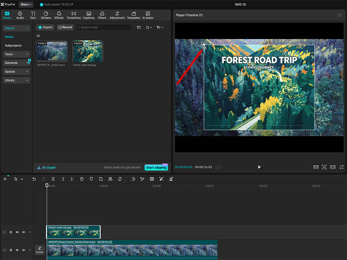Image resolution: width=347 pixels, height=260 pixels.
Task: Hide the main Road_Forest video track
Action: [17, 250]
